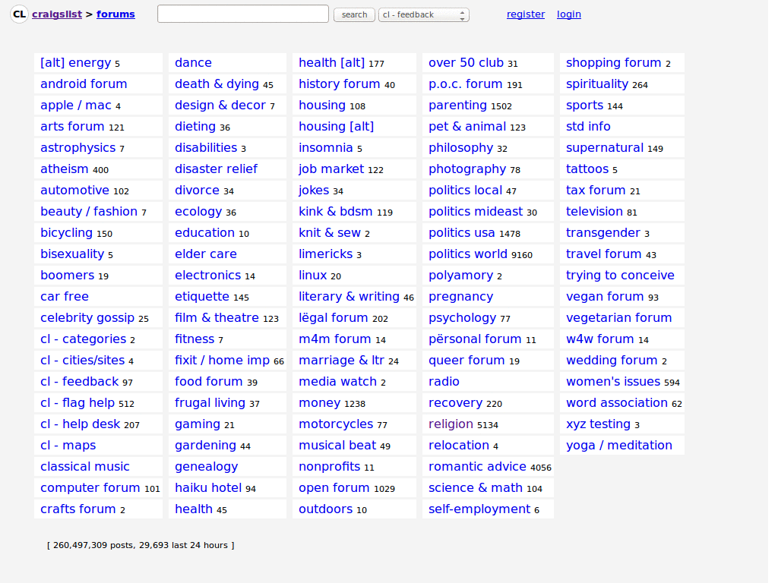Viewport: 778px width, 583px height.
Task: Go to the politics world forum
Action: tap(466, 254)
